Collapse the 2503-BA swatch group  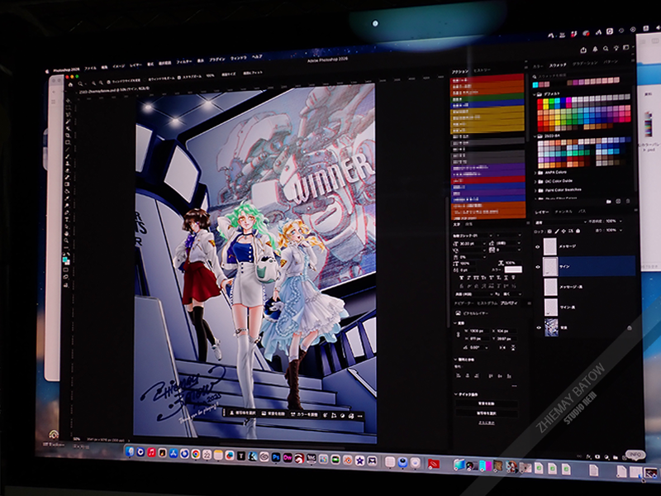[535, 136]
